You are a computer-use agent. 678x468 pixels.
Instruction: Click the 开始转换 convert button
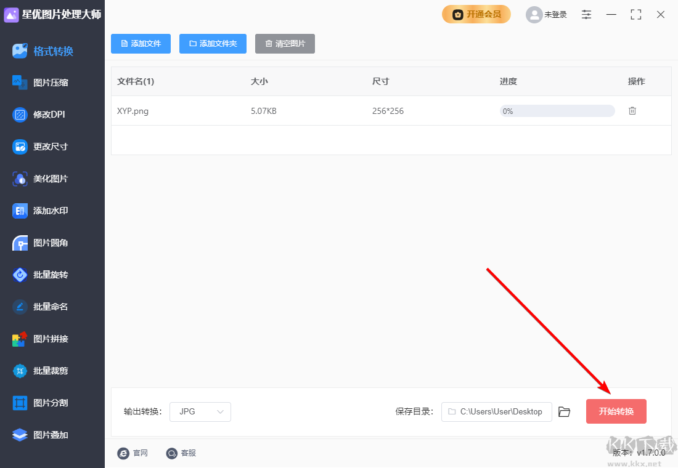(x=616, y=411)
